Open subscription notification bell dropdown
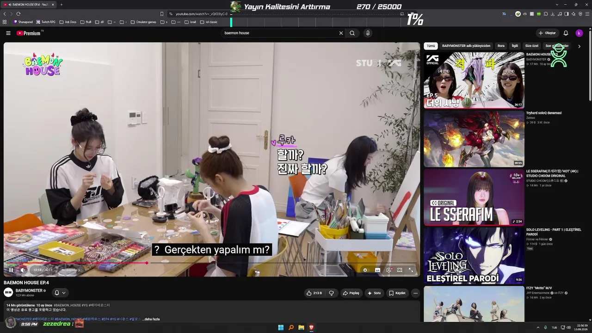592x333 pixels. (60, 292)
